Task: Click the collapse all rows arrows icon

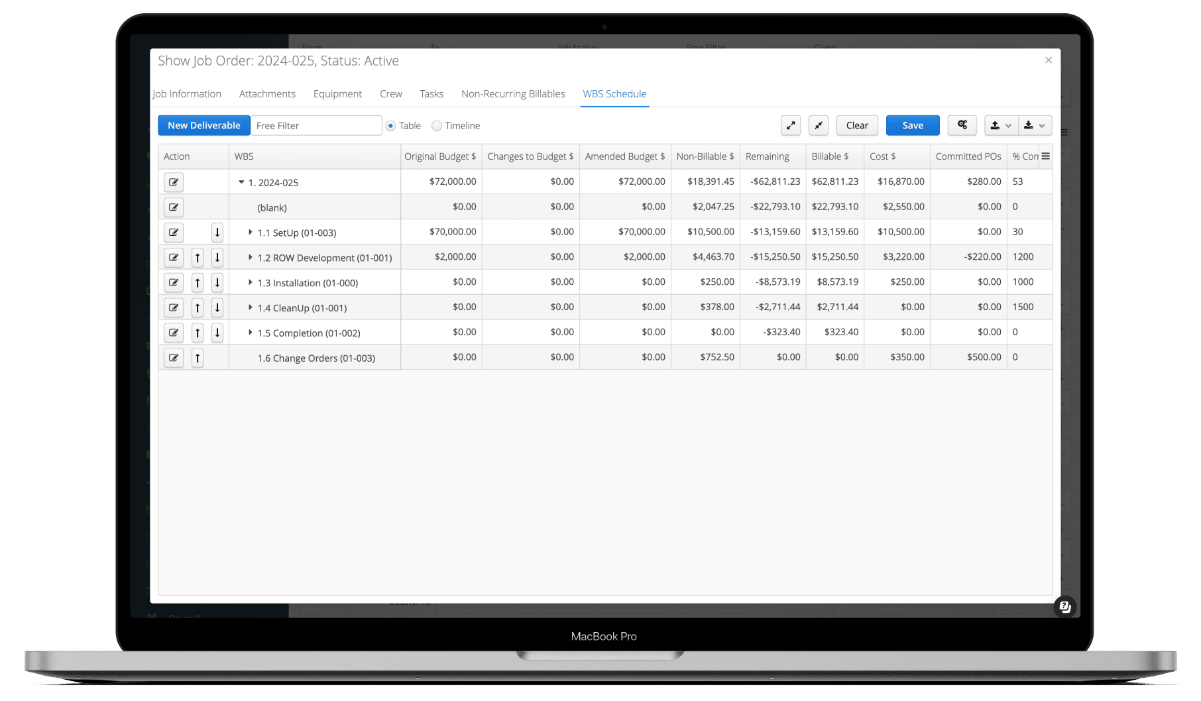Action: point(819,125)
